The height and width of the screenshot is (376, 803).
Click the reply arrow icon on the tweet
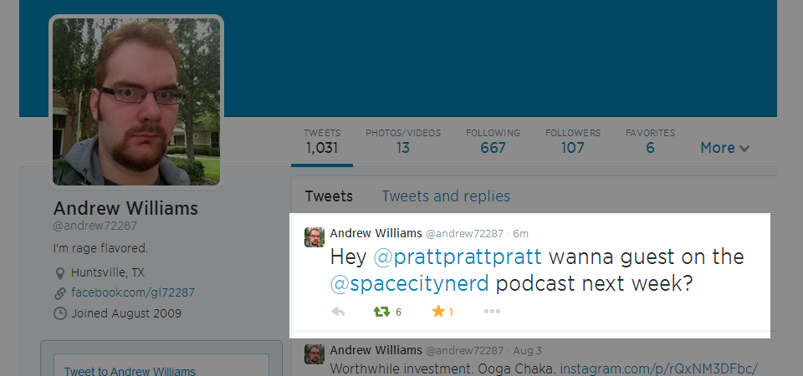click(x=338, y=312)
